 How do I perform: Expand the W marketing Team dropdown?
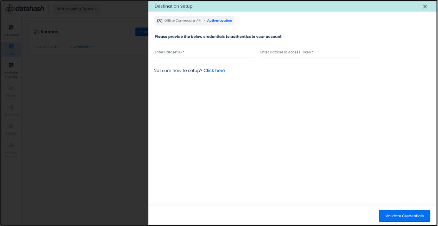coord(77,9)
